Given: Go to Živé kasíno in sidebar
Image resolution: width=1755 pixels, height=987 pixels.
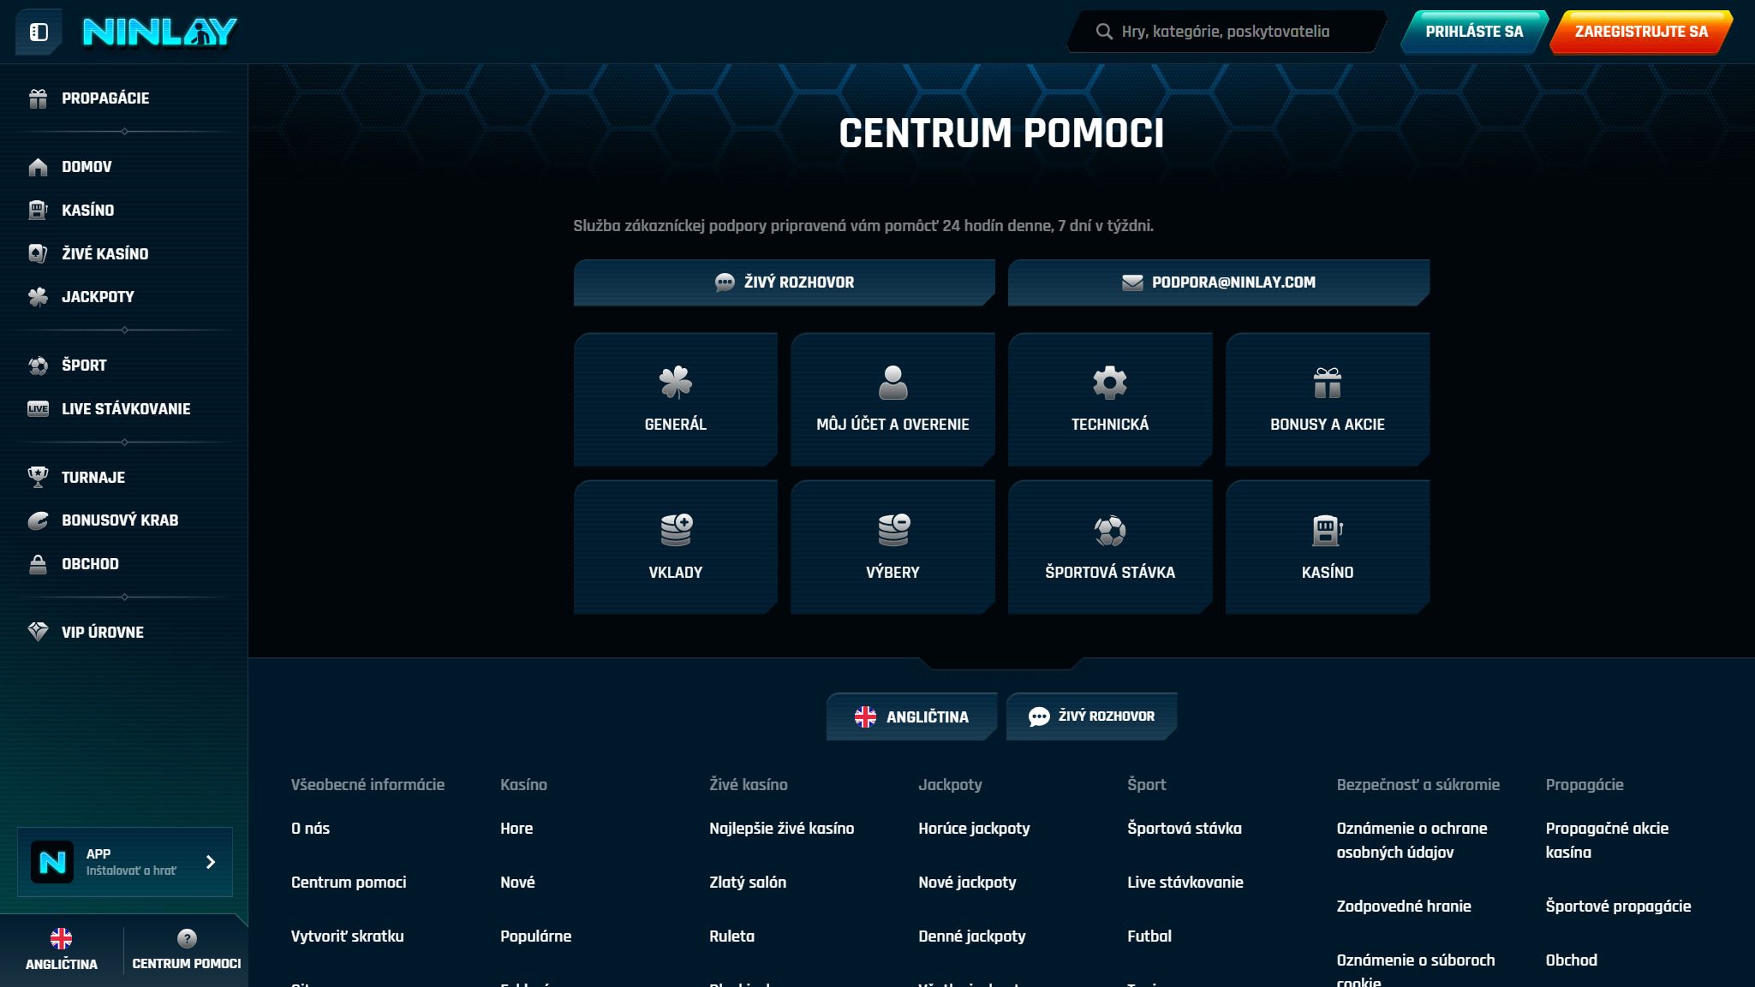Looking at the screenshot, I should tap(104, 253).
